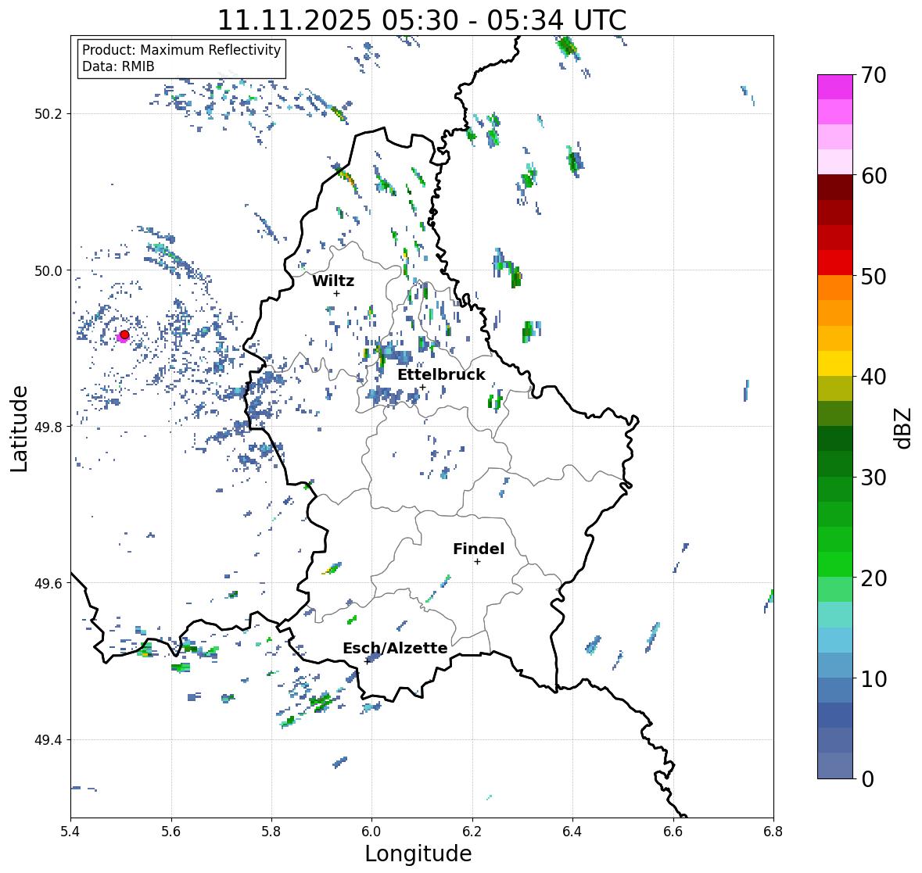This screenshot has height=873, width=922.
Task: Click the light blue colorbar segment above 10
Action: point(835,665)
